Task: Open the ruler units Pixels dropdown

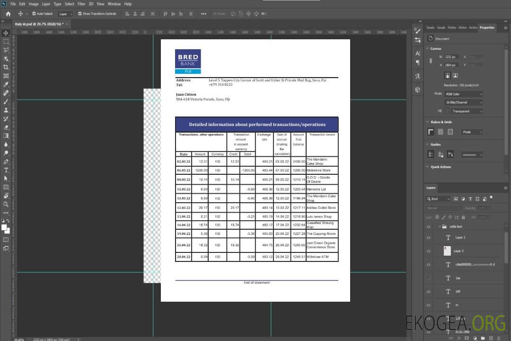Action: pyautogui.click(x=472, y=132)
